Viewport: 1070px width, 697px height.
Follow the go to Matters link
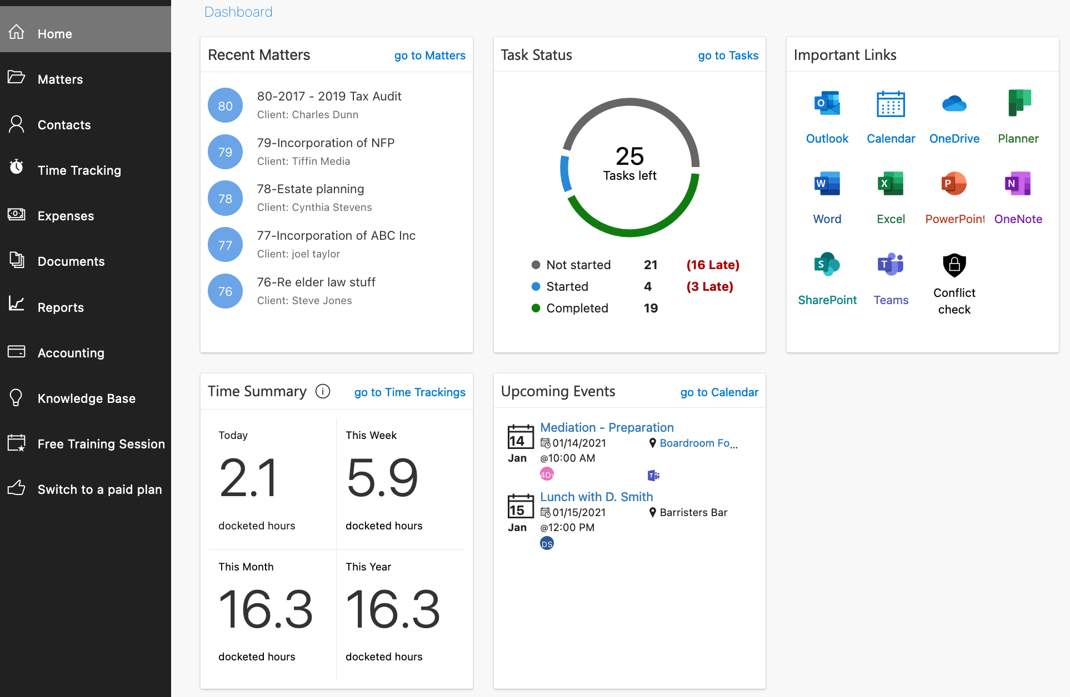(x=429, y=55)
